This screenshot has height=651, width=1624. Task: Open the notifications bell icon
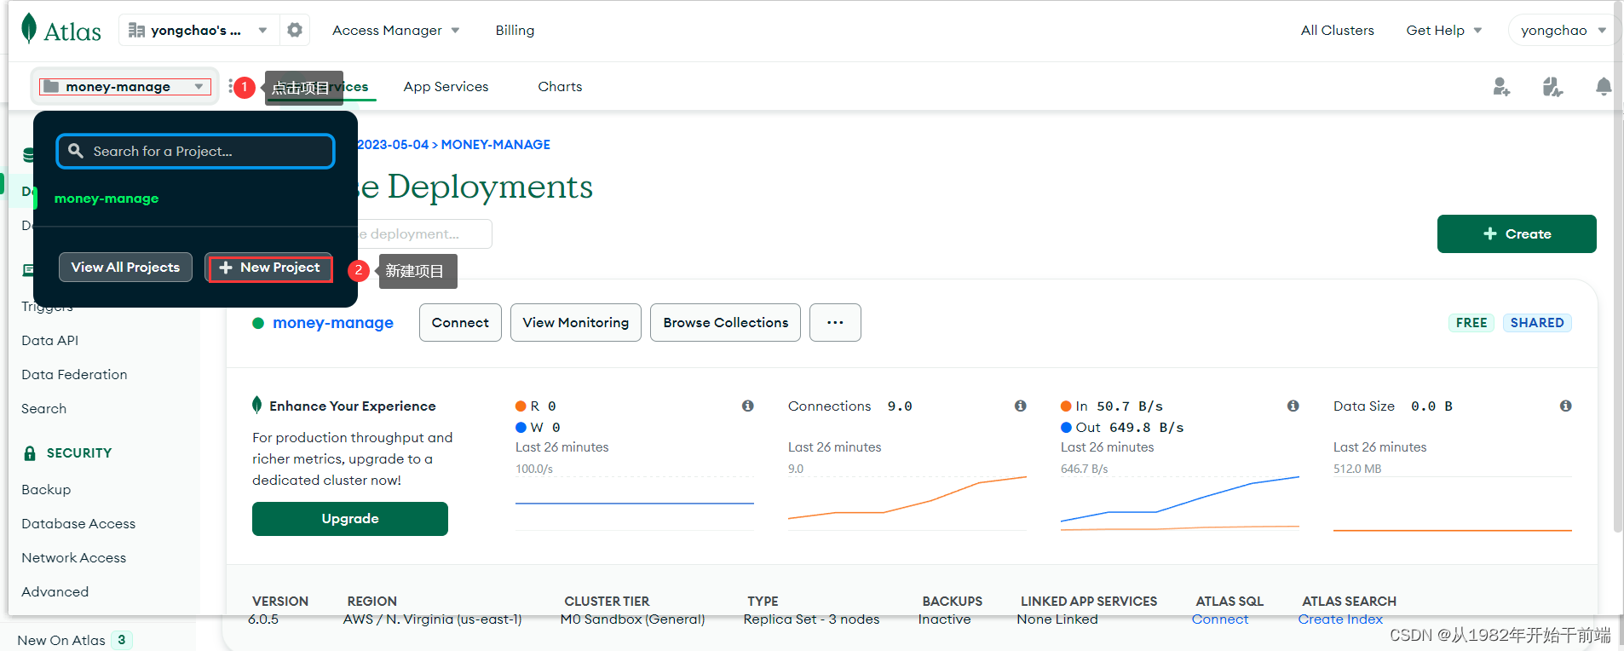[1604, 87]
